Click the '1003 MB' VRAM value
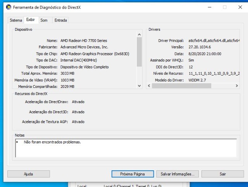Image resolution: width=248 pixels, height=187 pixels. point(67,80)
